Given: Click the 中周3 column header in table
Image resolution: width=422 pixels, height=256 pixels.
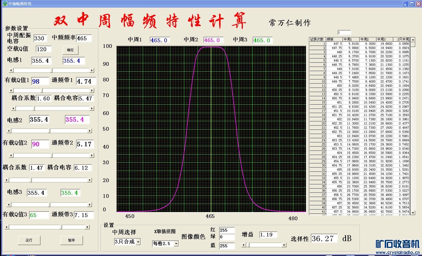Looking at the screenshot, I should 385,39.
